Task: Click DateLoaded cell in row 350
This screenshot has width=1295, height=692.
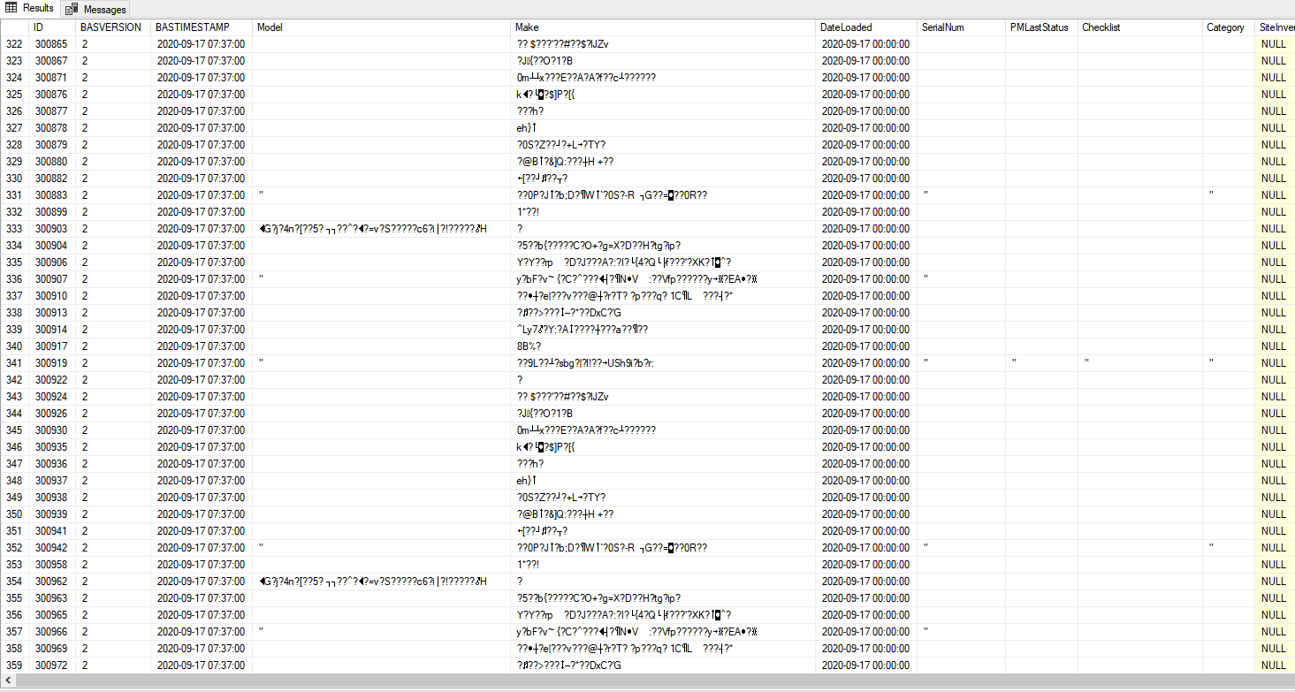Action: 868,514
